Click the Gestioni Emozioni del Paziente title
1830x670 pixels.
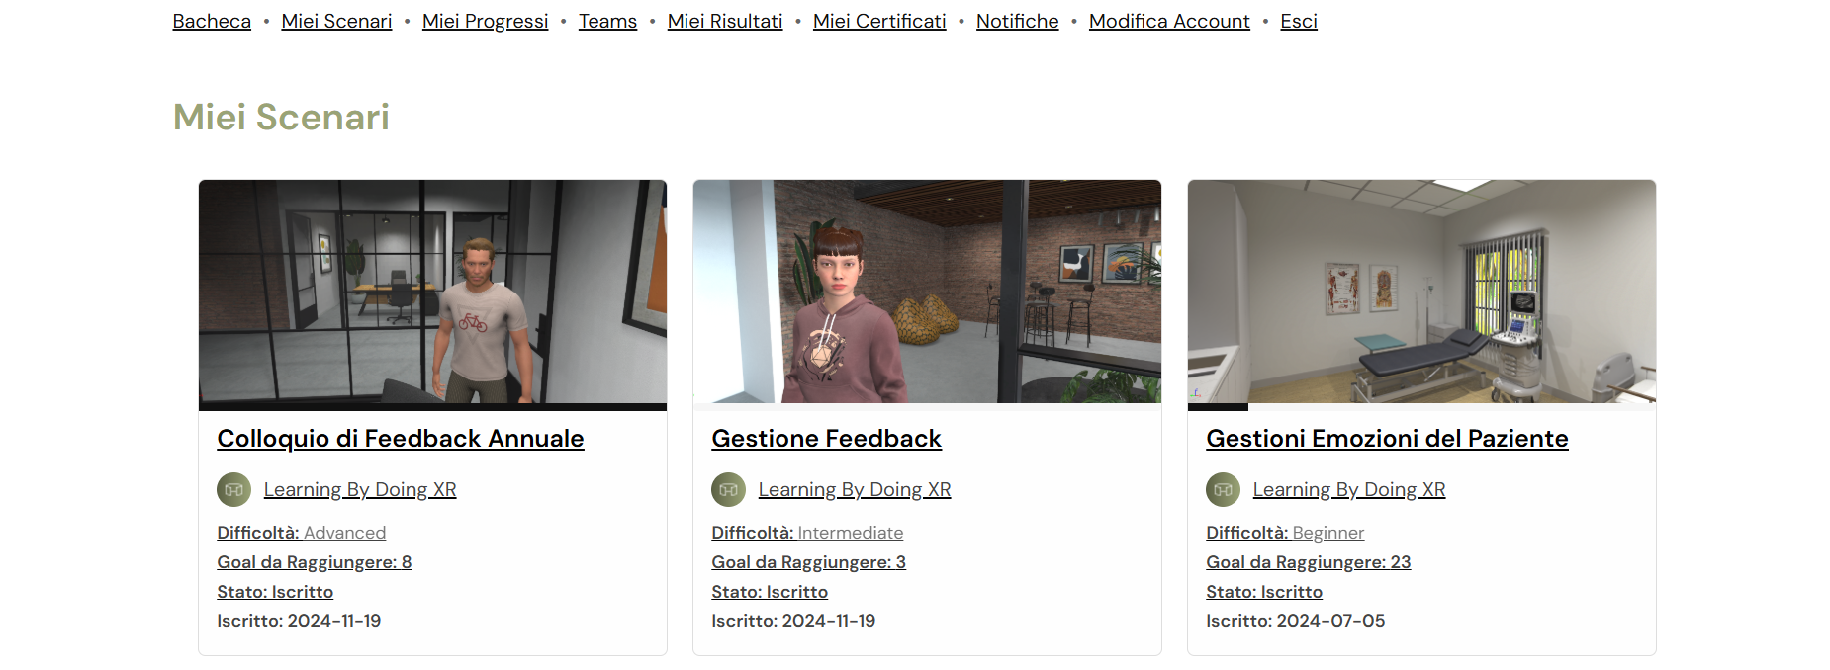click(x=1387, y=439)
